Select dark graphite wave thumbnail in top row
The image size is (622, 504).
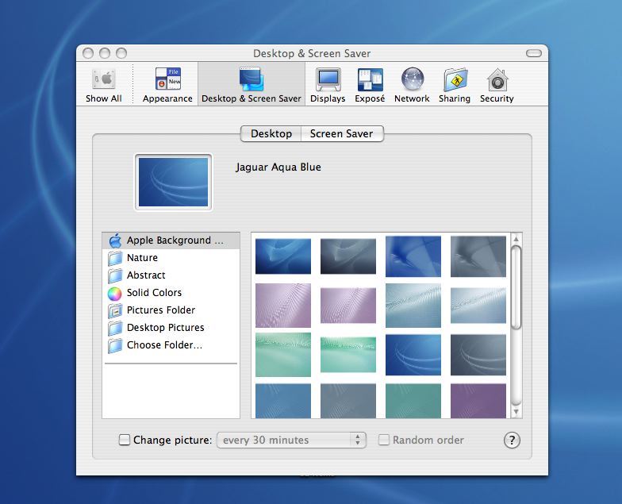pyautogui.click(x=348, y=256)
